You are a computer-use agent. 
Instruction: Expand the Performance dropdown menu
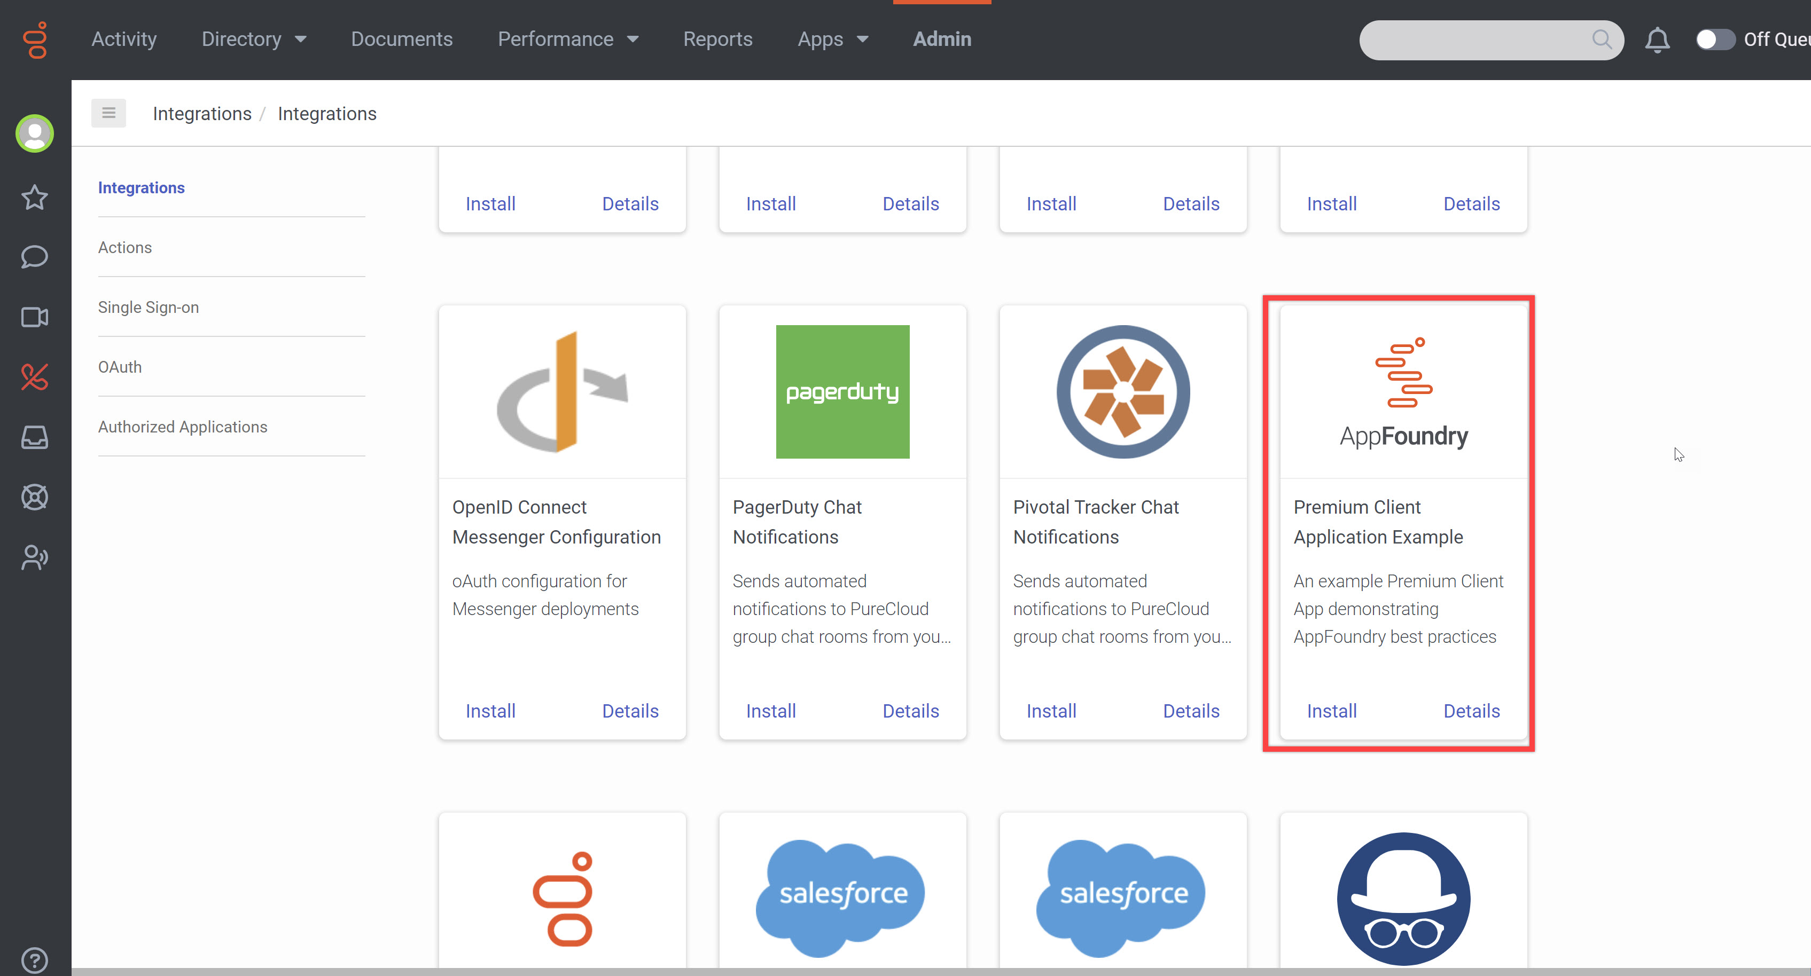(568, 40)
